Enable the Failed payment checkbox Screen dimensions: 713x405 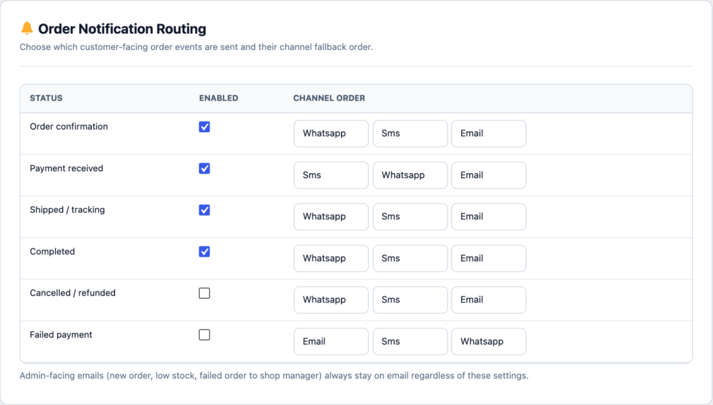[204, 335]
